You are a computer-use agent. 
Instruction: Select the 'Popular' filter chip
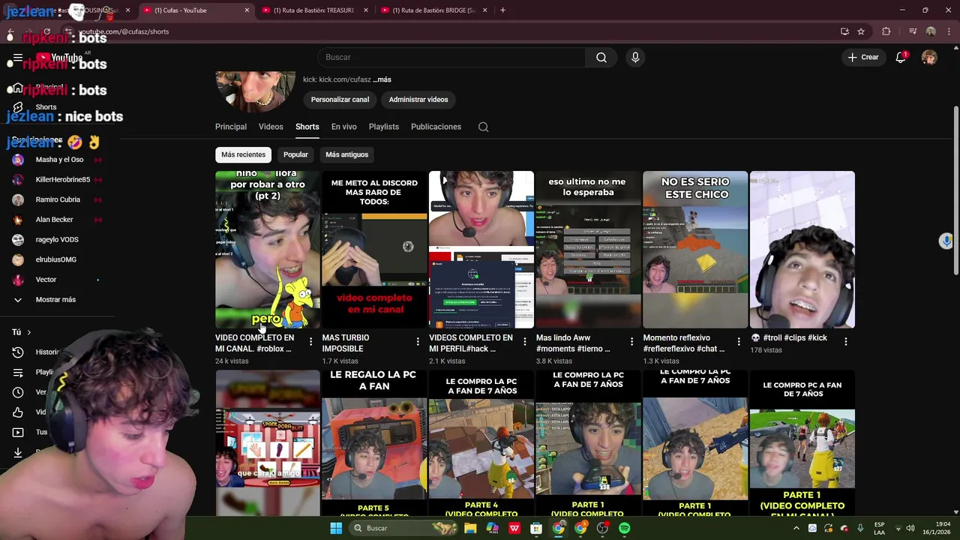coord(295,154)
